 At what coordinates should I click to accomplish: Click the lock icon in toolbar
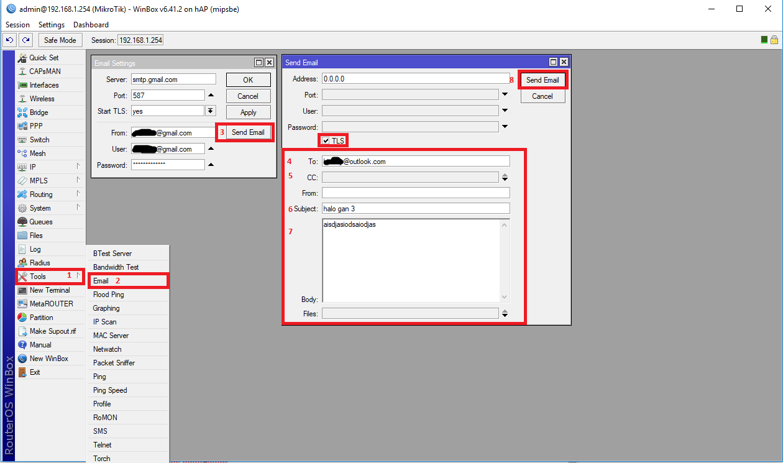[x=774, y=40]
